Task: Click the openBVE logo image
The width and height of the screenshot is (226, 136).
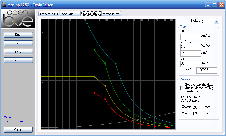Action: pos(18,19)
